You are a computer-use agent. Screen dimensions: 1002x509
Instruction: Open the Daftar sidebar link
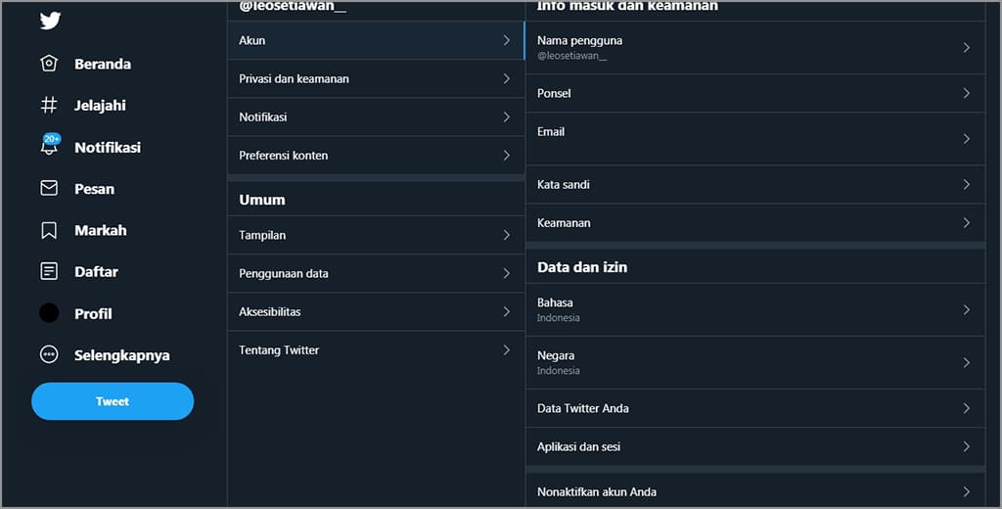[97, 272]
